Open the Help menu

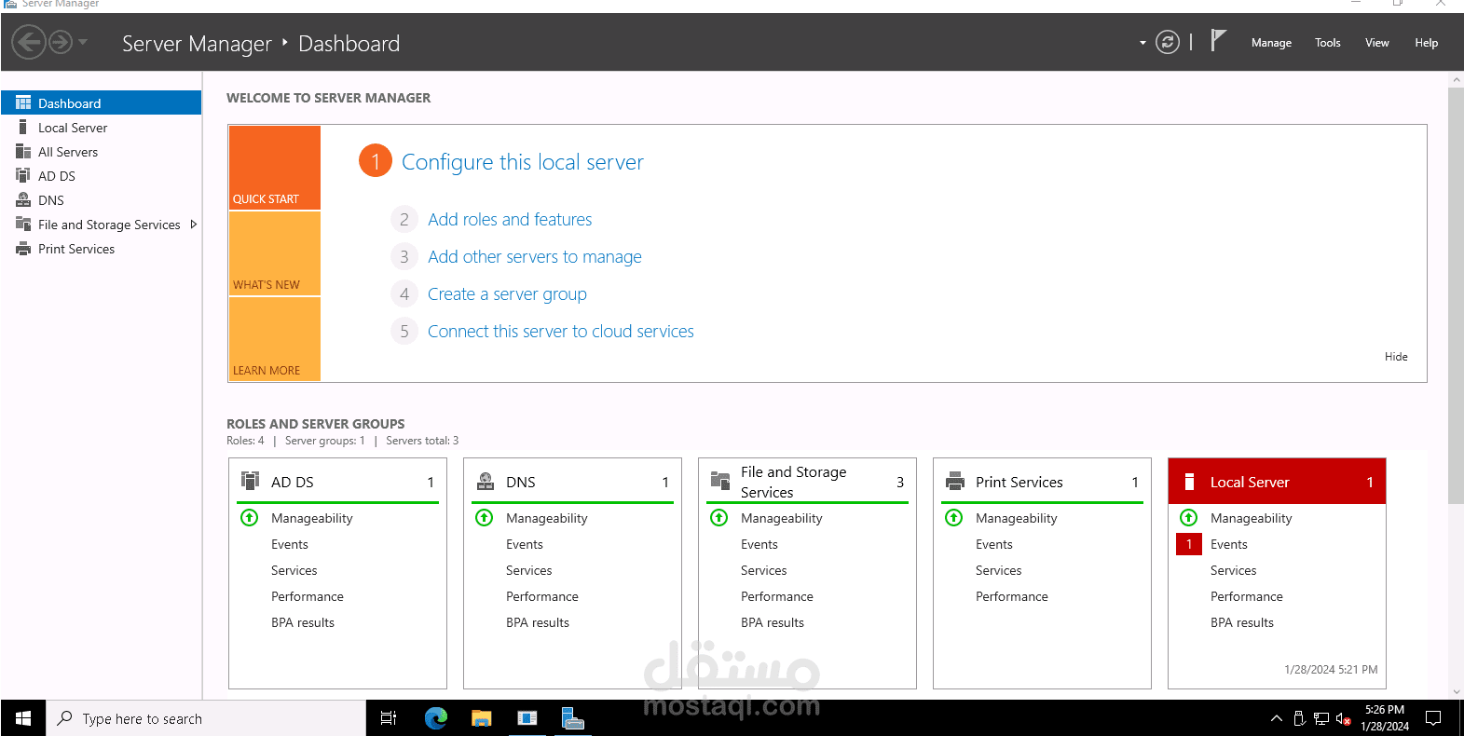pos(1426,43)
